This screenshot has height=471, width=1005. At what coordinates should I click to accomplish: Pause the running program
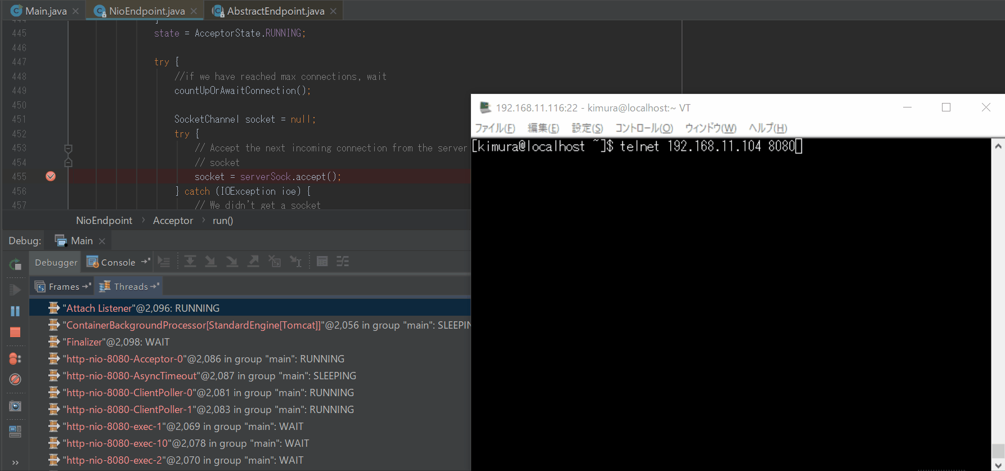(x=15, y=311)
